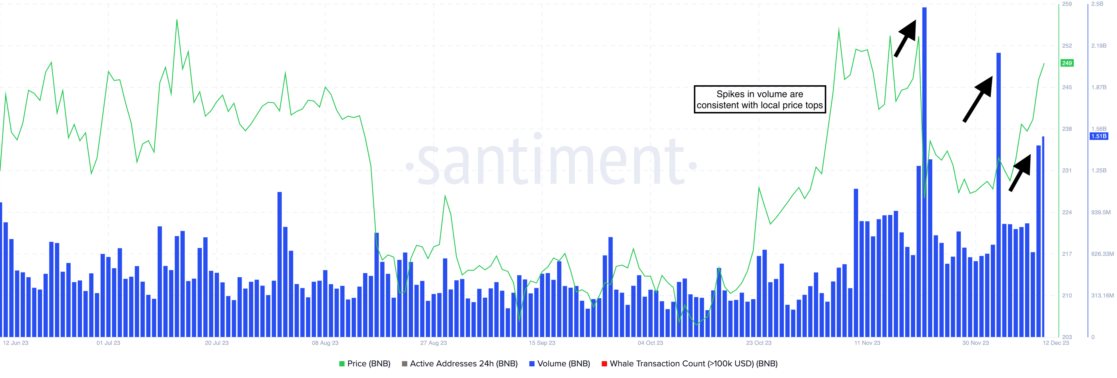Click the 08 Aug 23 date label
1117x378 pixels.
click(325, 343)
